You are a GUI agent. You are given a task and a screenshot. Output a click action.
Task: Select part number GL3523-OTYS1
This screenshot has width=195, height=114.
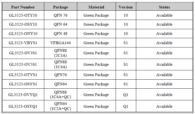click(x=23, y=75)
